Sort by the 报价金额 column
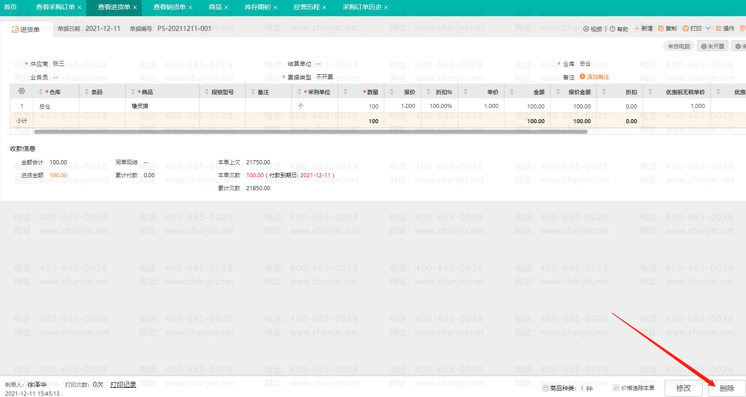Viewport: 746px width, 397px height. pos(558,92)
